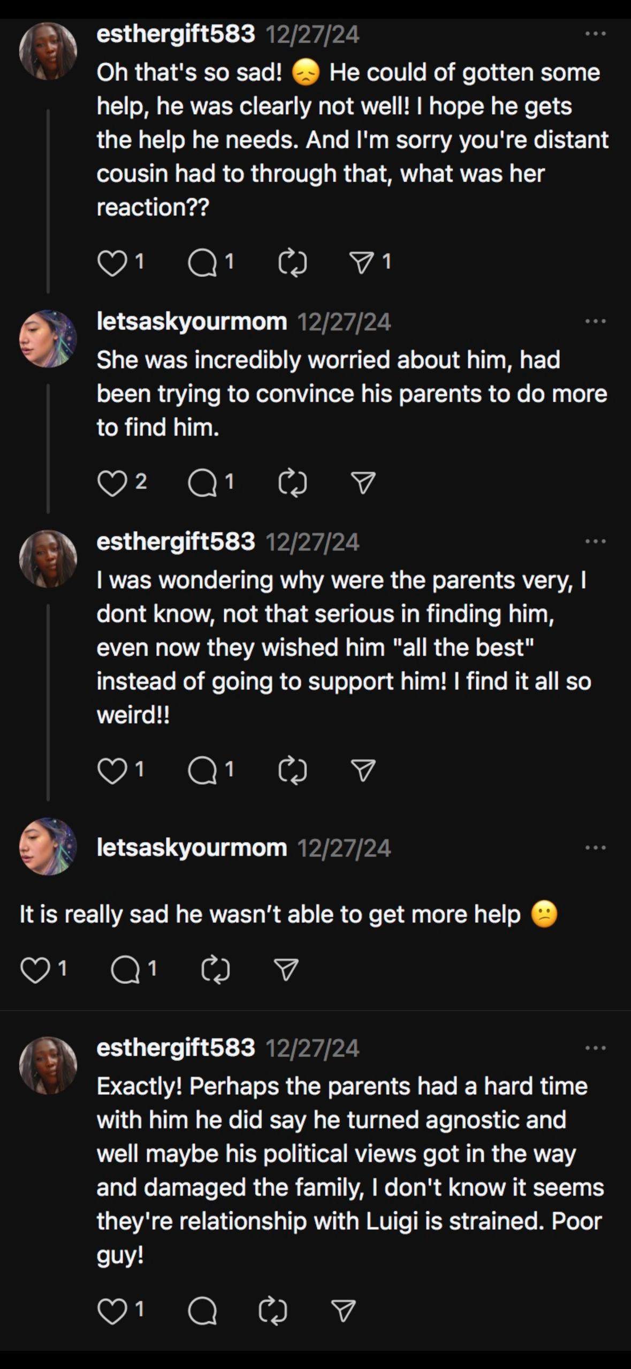Repost the "trying to convince his parents" reply
The width and height of the screenshot is (631, 1369).
tap(293, 483)
